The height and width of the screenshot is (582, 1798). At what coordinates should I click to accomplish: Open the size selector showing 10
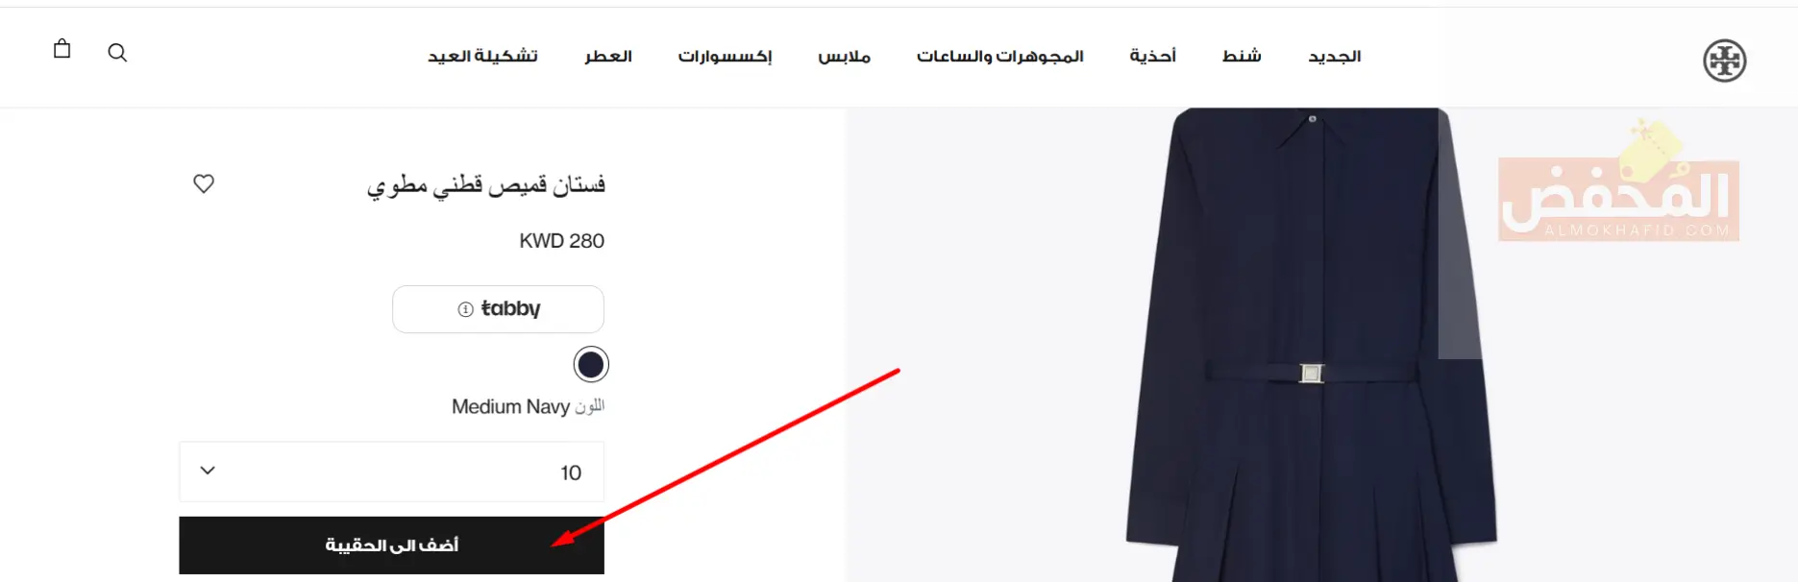[391, 472]
